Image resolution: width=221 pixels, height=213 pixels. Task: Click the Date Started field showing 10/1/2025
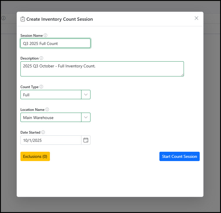tap(51, 140)
